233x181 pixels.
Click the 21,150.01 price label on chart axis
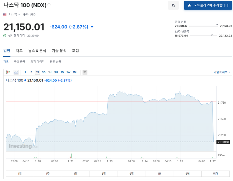point(223,142)
